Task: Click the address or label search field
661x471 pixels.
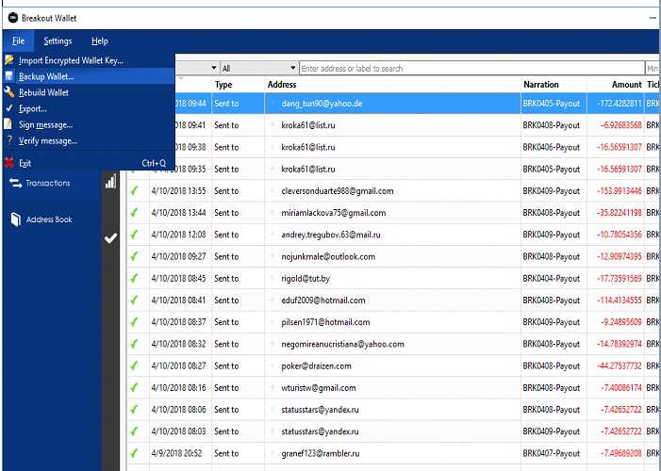Action: pos(471,68)
